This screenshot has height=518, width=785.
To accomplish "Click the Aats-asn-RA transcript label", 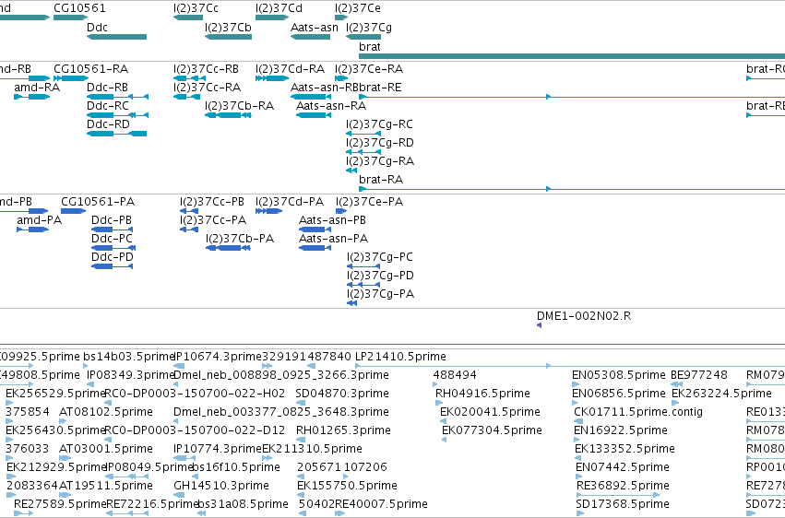I will pos(331,105).
